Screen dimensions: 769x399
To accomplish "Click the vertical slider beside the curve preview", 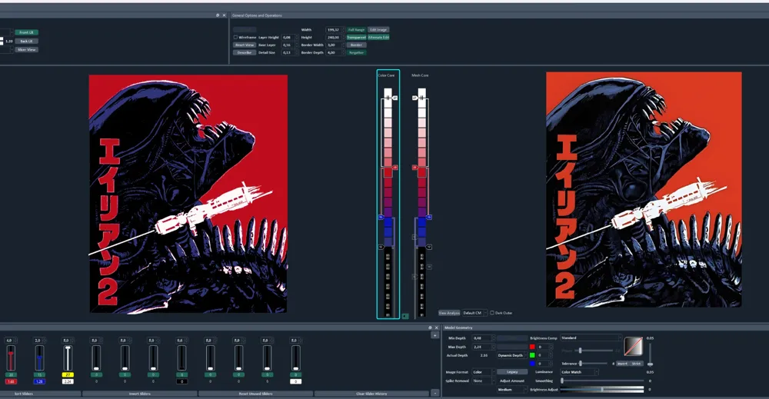I will (x=650, y=354).
